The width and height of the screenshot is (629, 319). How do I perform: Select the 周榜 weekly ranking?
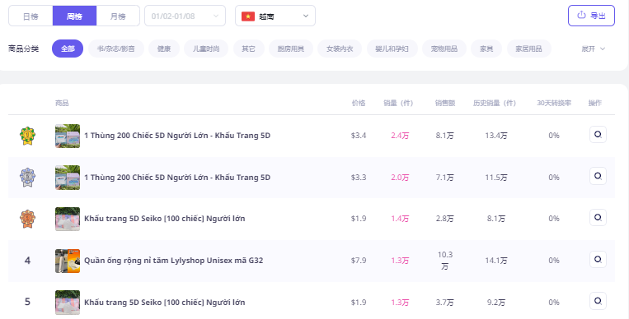75,16
